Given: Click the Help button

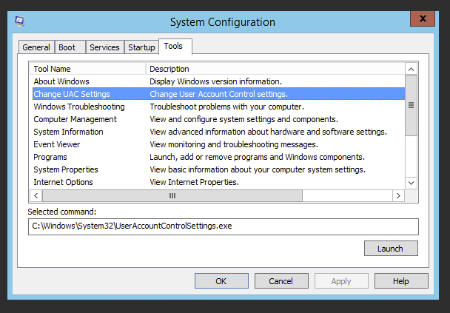Looking at the screenshot, I should (400, 281).
